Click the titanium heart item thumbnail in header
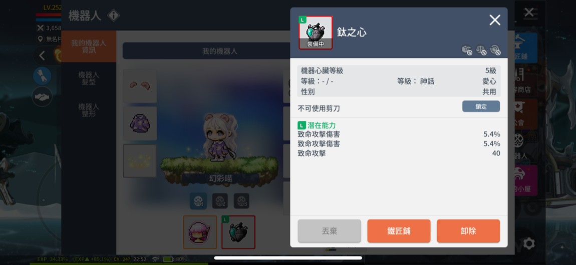Screen dimensions: 576x265 [316, 32]
